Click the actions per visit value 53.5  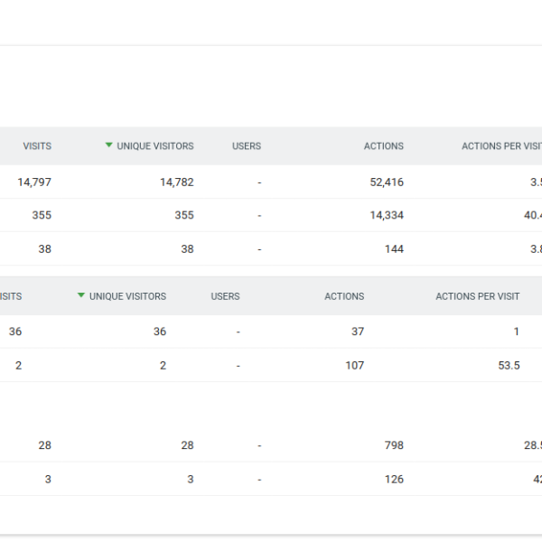coord(509,365)
